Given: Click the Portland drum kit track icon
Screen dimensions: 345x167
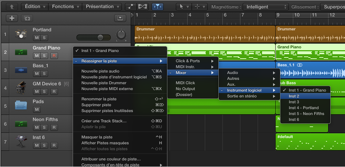Looking at the screenshot, I should [21, 34].
